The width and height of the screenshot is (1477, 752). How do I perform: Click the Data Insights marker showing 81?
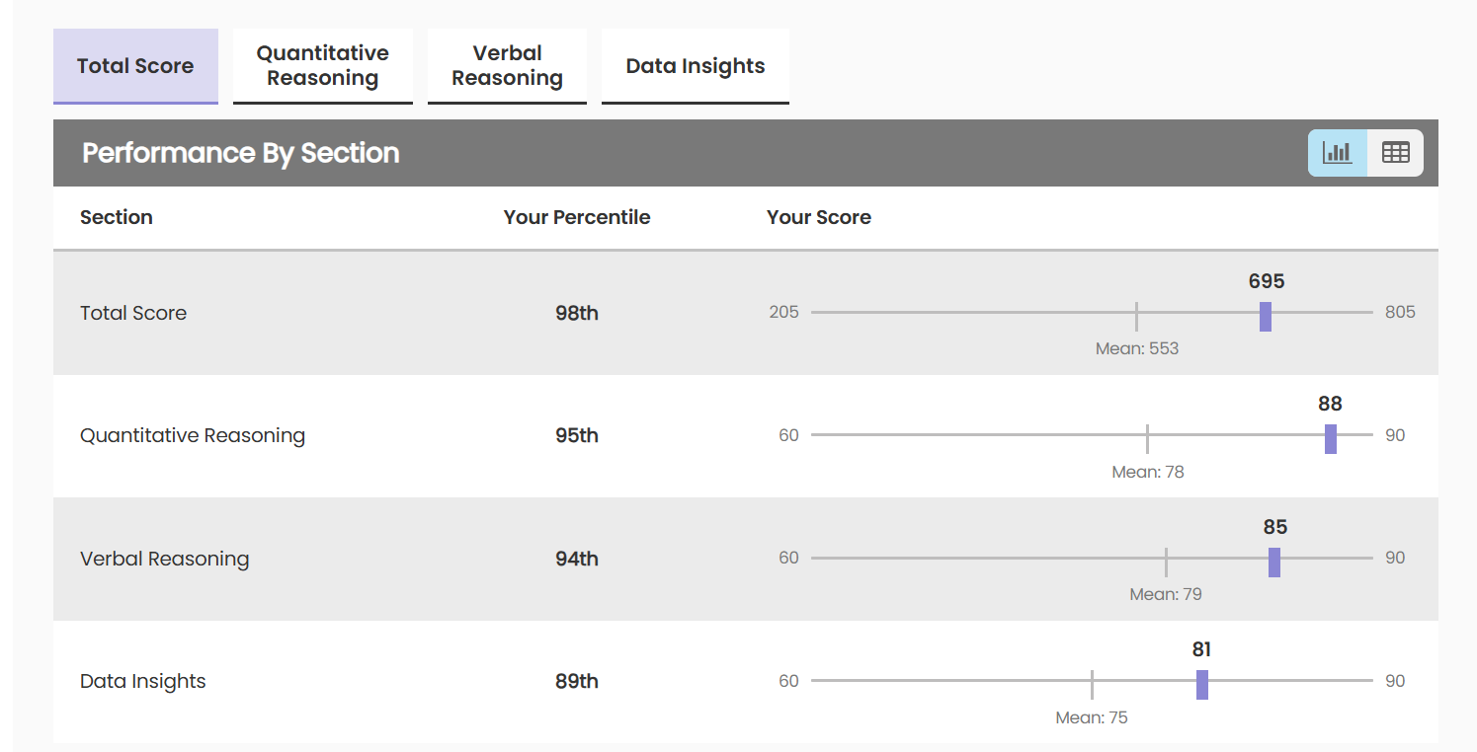tap(1202, 685)
